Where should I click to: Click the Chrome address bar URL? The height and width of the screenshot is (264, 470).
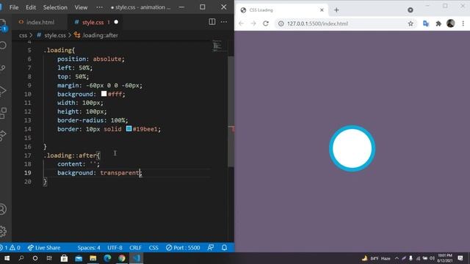[x=317, y=23]
